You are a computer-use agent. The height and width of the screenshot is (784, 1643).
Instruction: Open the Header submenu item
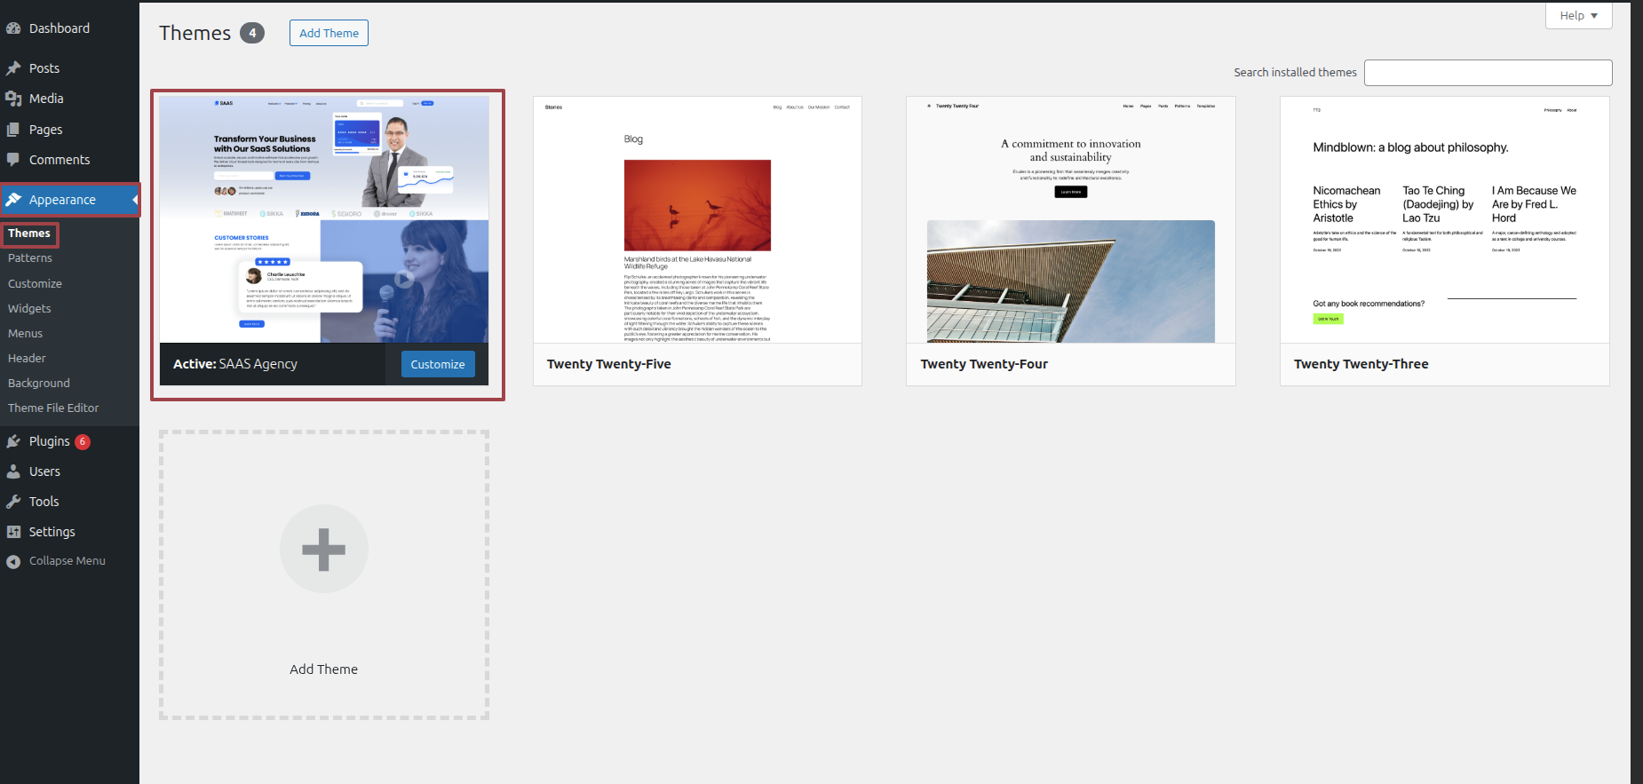pyautogui.click(x=27, y=359)
